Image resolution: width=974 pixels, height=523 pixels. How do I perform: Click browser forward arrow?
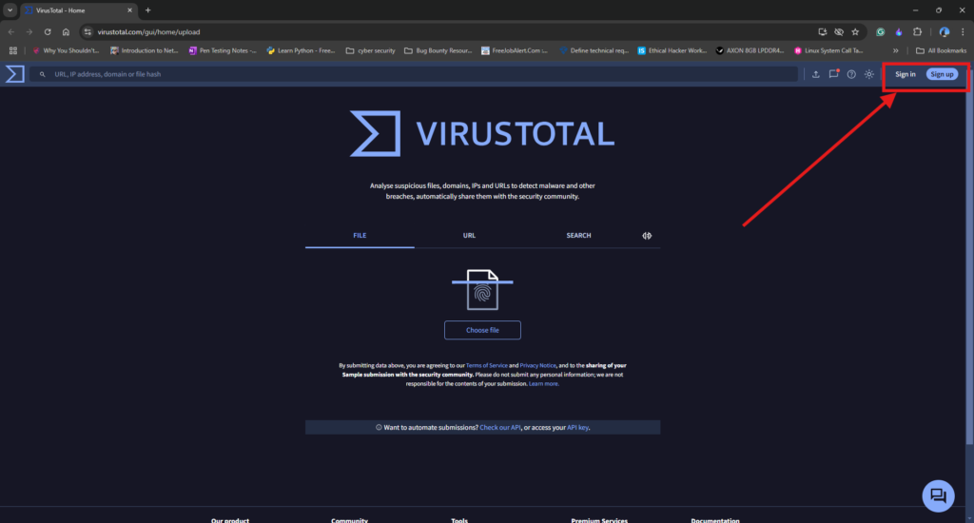click(x=29, y=31)
